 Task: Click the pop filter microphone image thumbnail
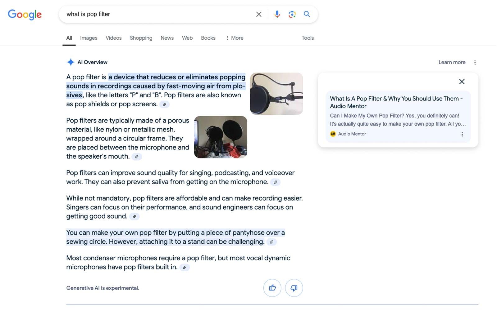[276, 94]
